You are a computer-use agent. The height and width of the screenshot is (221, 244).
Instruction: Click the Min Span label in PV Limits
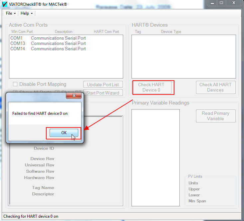click(x=197, y=201)
